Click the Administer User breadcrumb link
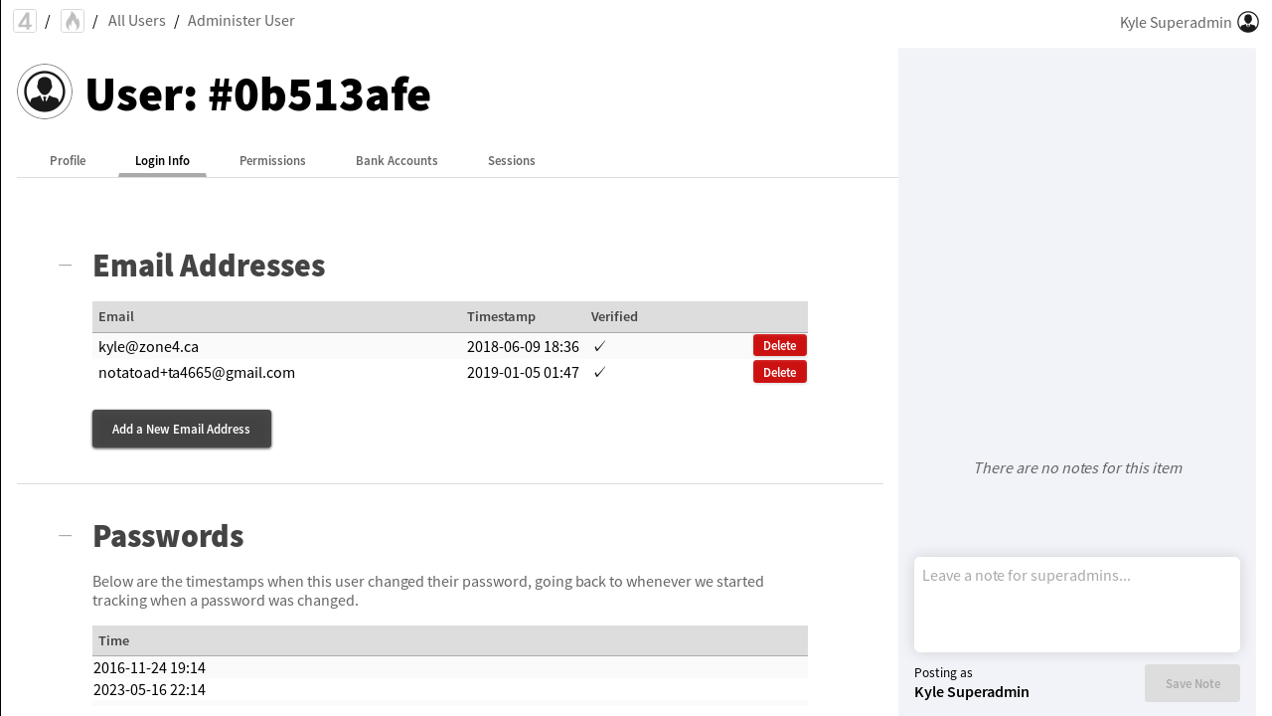The image size is (1272, 716). click(241, 21)
